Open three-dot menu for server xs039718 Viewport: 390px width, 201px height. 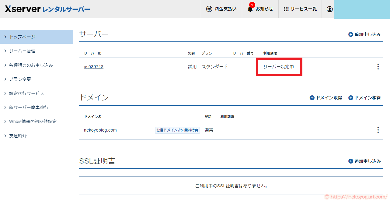click(378, 66)
